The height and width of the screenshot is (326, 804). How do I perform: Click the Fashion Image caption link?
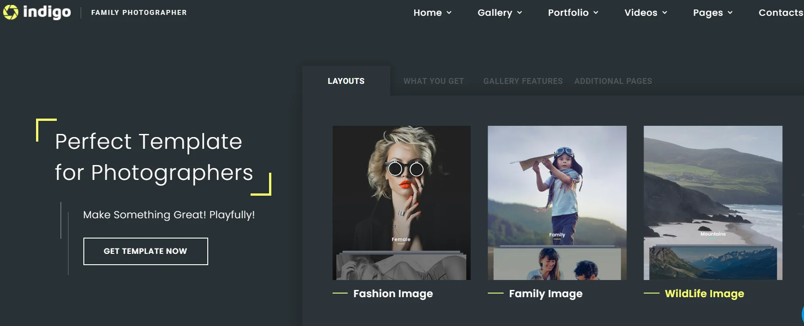point(393,294)
